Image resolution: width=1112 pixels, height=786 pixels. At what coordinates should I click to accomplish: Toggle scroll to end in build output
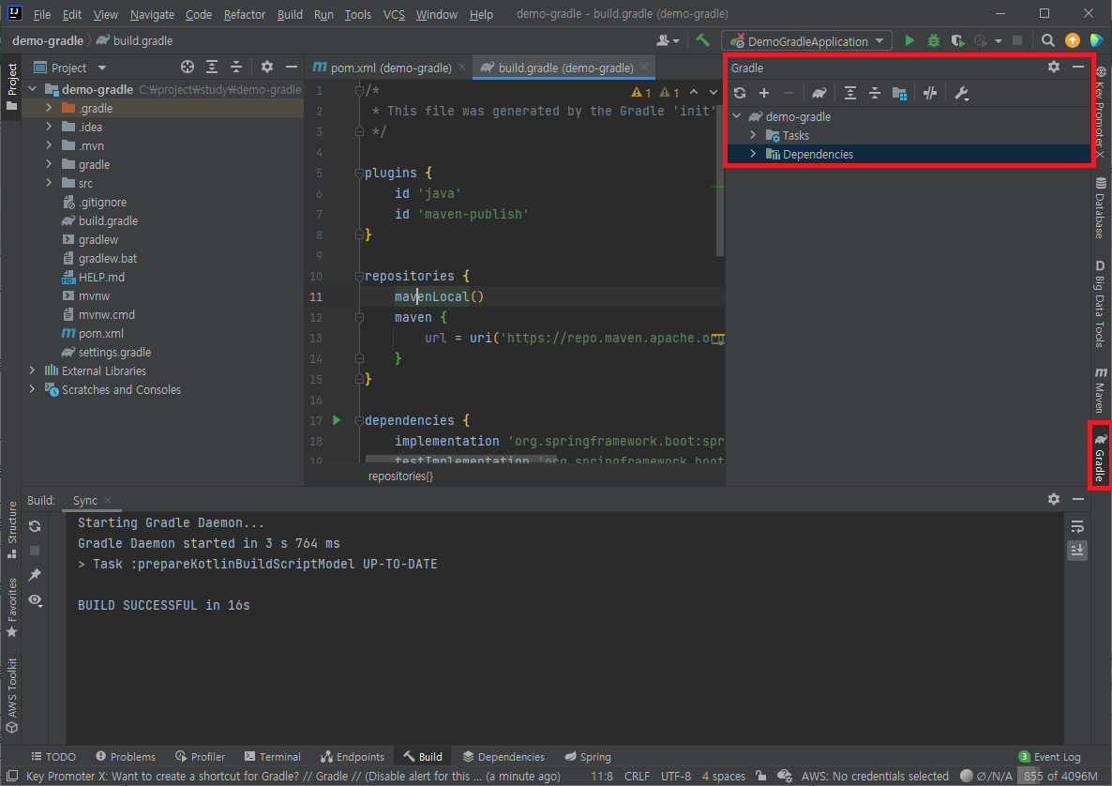pyautogui.click(x=1077, y=551)
